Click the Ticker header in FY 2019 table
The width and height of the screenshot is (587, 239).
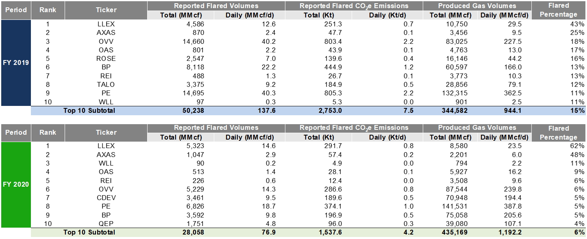click(106, 10)
